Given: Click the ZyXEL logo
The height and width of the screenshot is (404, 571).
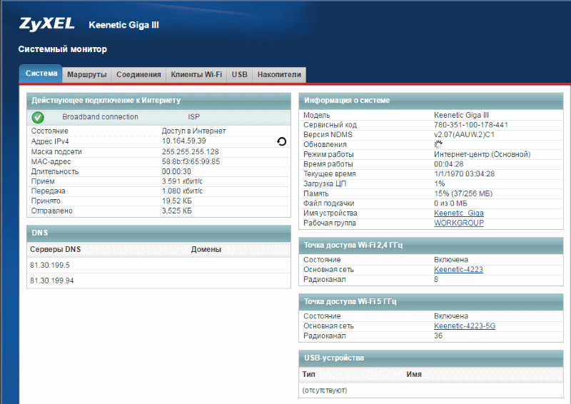Looking at the screenshot, I should (x=46, y=24).
